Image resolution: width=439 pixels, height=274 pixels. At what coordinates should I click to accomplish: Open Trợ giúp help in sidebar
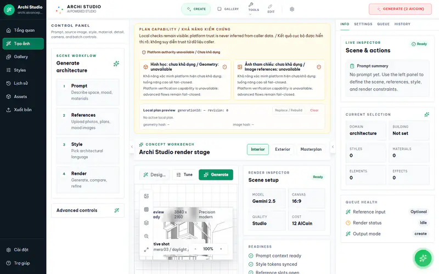click(23, 263)
